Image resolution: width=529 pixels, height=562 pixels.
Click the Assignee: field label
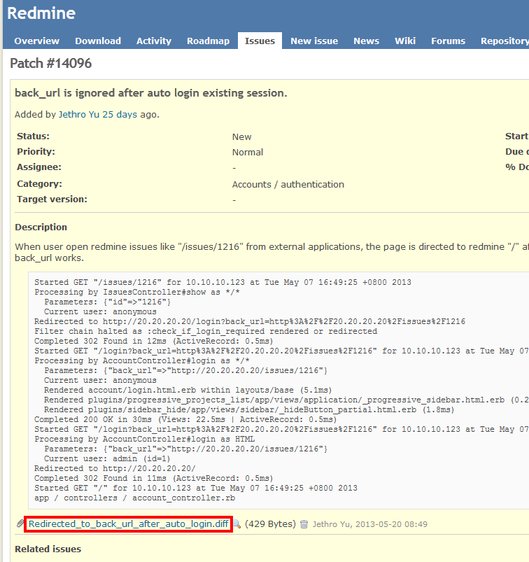tap(39, 167)
